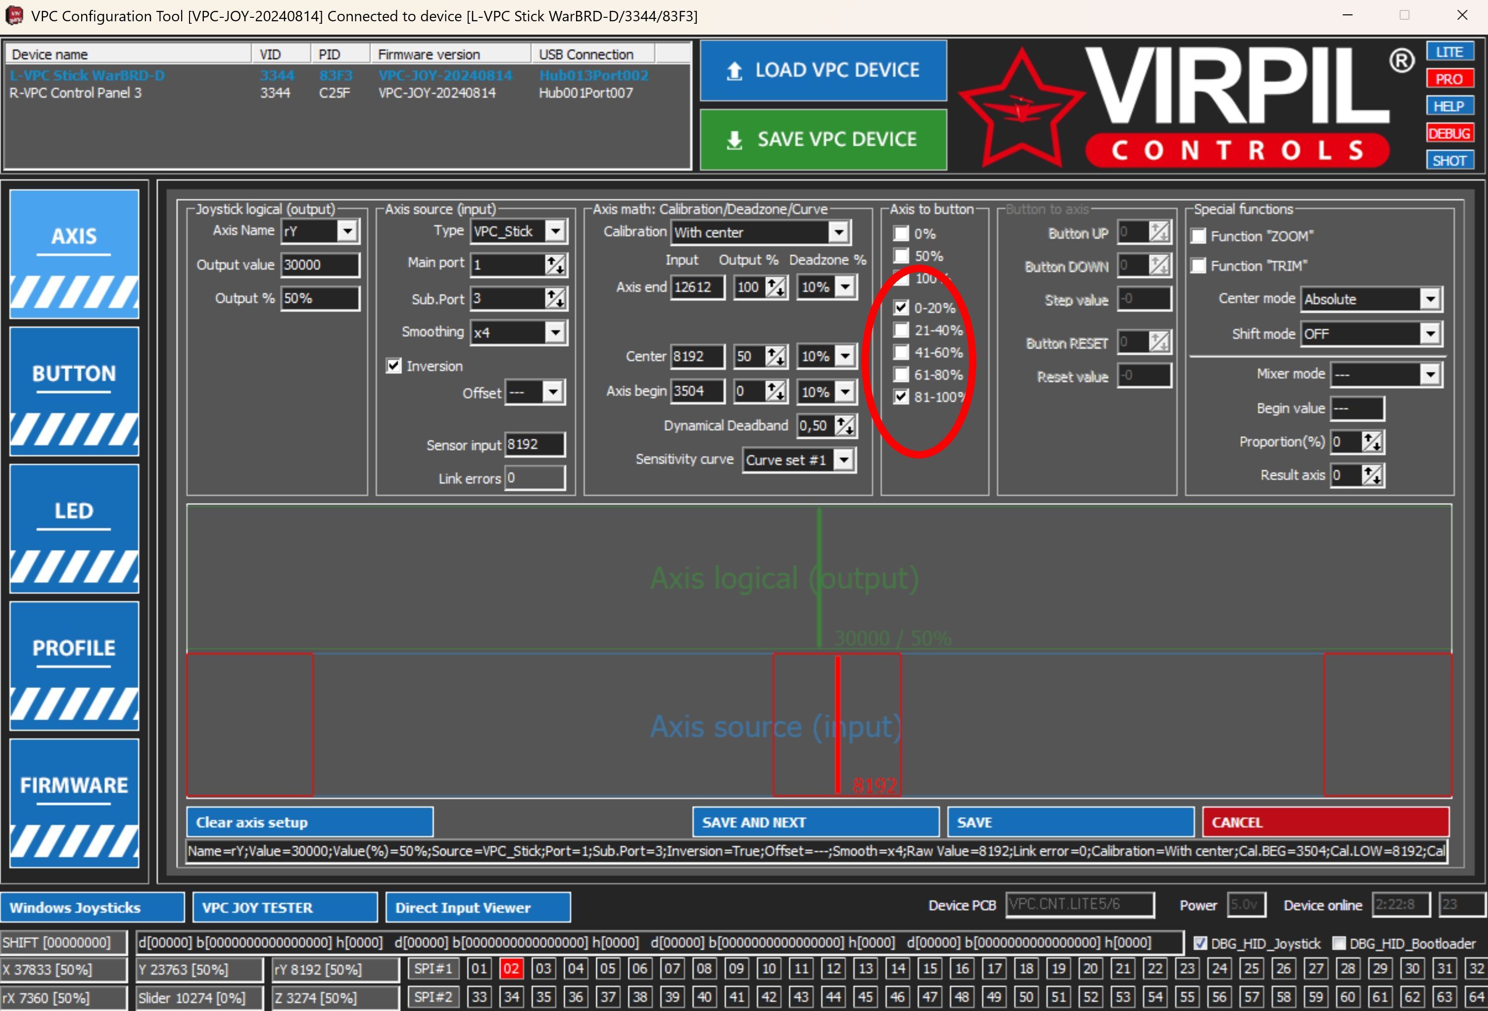The height and width of the screenshot is (1011, 1488).
Task: Launch VPC JOY TESTER
Action: tap(285, 907)
